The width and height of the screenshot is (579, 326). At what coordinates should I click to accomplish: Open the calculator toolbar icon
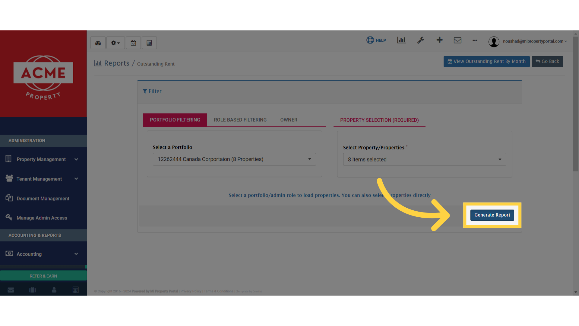(x=149, y=43)
